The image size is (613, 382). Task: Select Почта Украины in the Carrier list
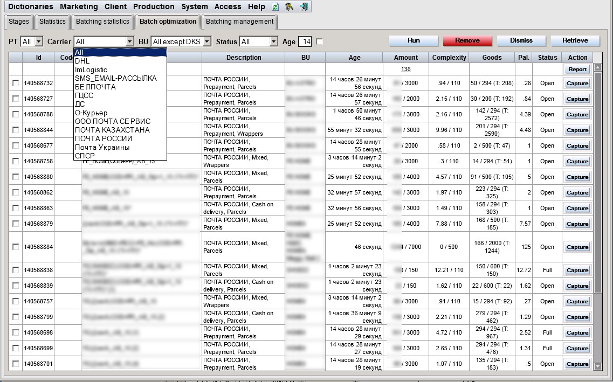120,147
